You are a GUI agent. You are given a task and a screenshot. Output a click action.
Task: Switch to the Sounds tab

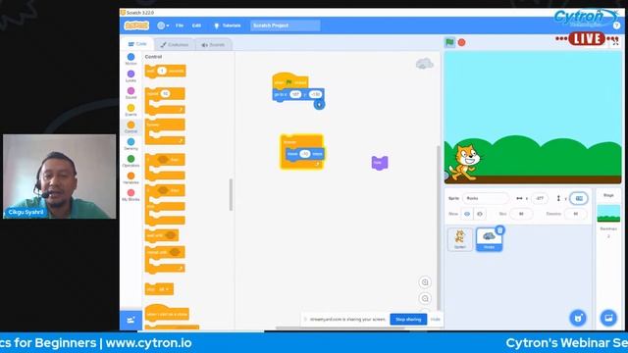point(213,45)
